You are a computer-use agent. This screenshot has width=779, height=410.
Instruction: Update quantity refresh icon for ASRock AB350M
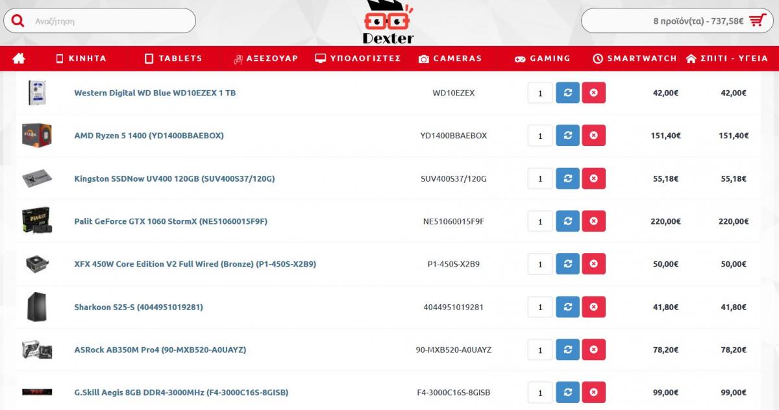pos(567,350)
